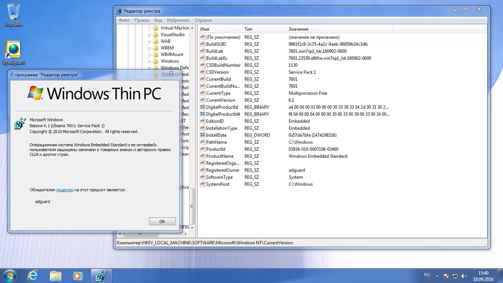503x283 pixels.
Task: Click OK in the About dialog
Action: click(x=162, y=221)
